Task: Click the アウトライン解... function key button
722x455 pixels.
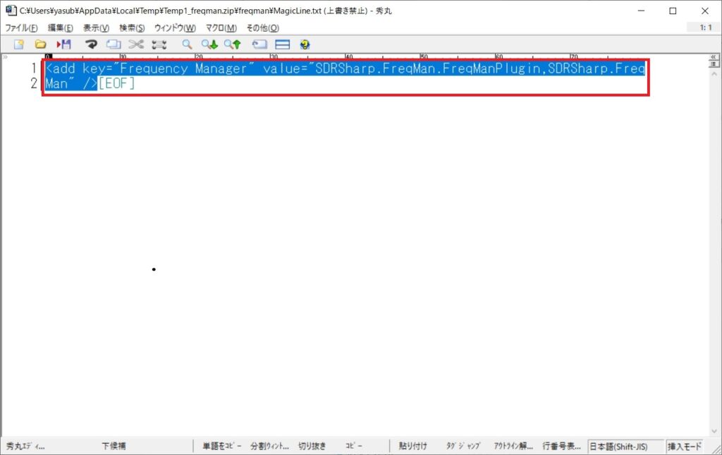Action: pos(513,446)
